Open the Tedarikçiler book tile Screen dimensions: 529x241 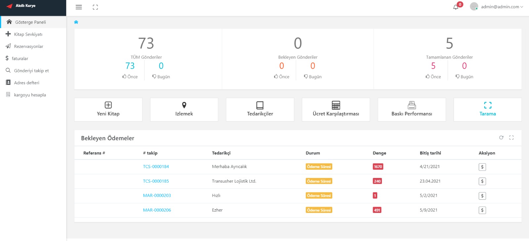[x=260, y=110]
